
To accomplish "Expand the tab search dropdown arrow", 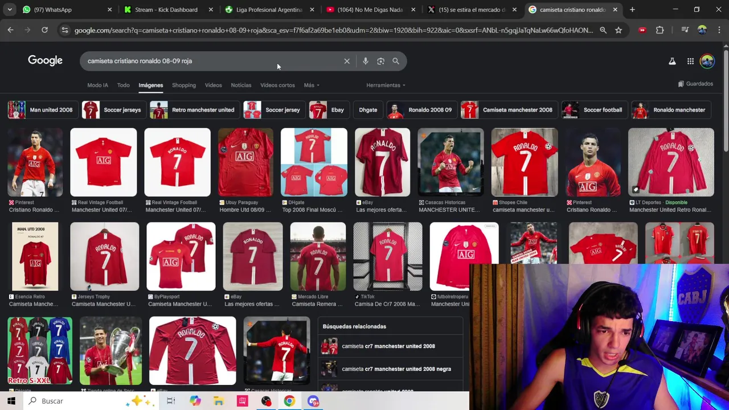I will pos(10,10).
